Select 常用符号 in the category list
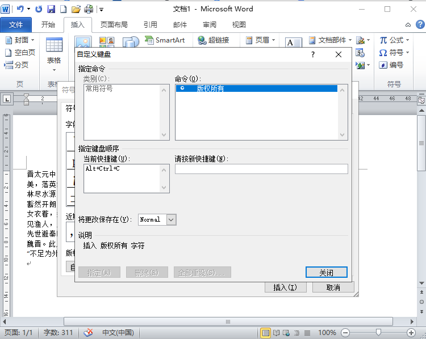Image resolution: width=426 pixels, height=339 pixels. [x=123, y=88]
